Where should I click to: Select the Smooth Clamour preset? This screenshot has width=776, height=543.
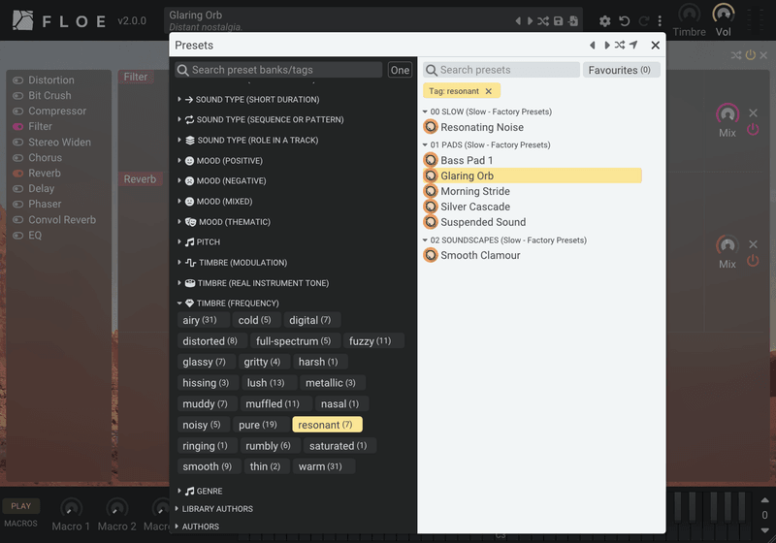(x=480, y=255)
